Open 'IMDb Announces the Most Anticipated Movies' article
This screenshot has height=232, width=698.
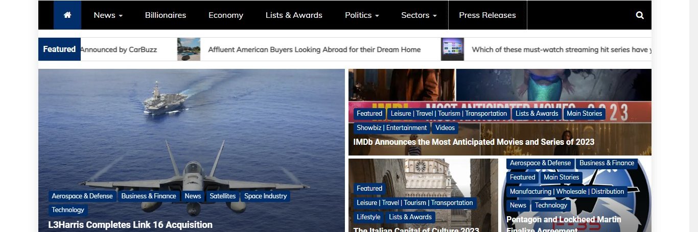pos(474,142)
